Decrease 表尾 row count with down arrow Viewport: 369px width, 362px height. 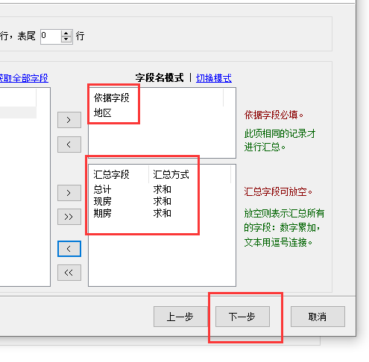coord(66,39)
